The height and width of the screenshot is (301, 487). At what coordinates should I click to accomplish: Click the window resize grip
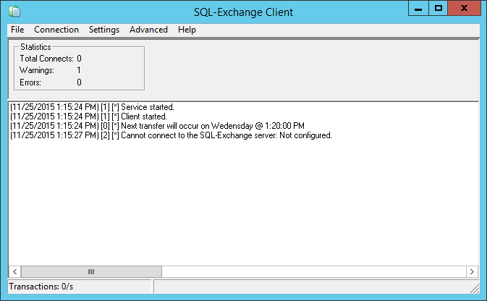(475, 289)
